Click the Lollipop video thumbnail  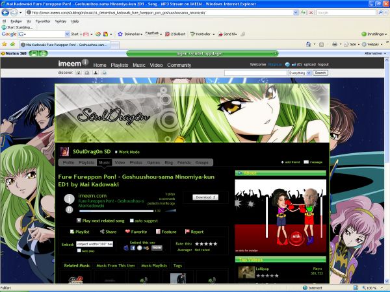[x=246, y=273]
